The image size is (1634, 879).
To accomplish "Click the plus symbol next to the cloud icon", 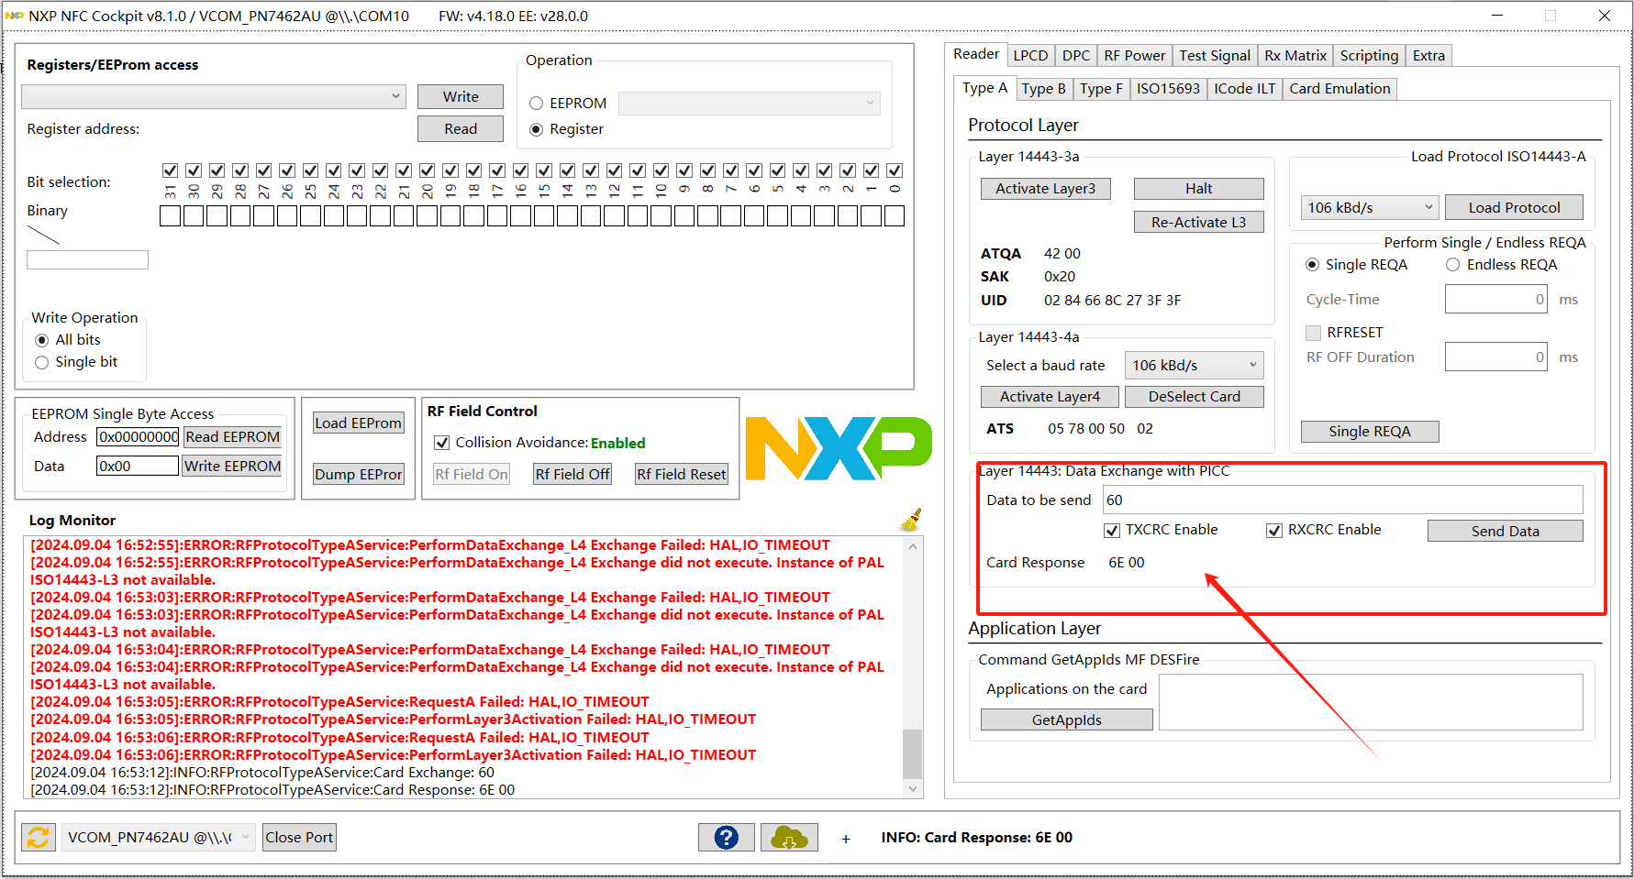I will 845,838.
